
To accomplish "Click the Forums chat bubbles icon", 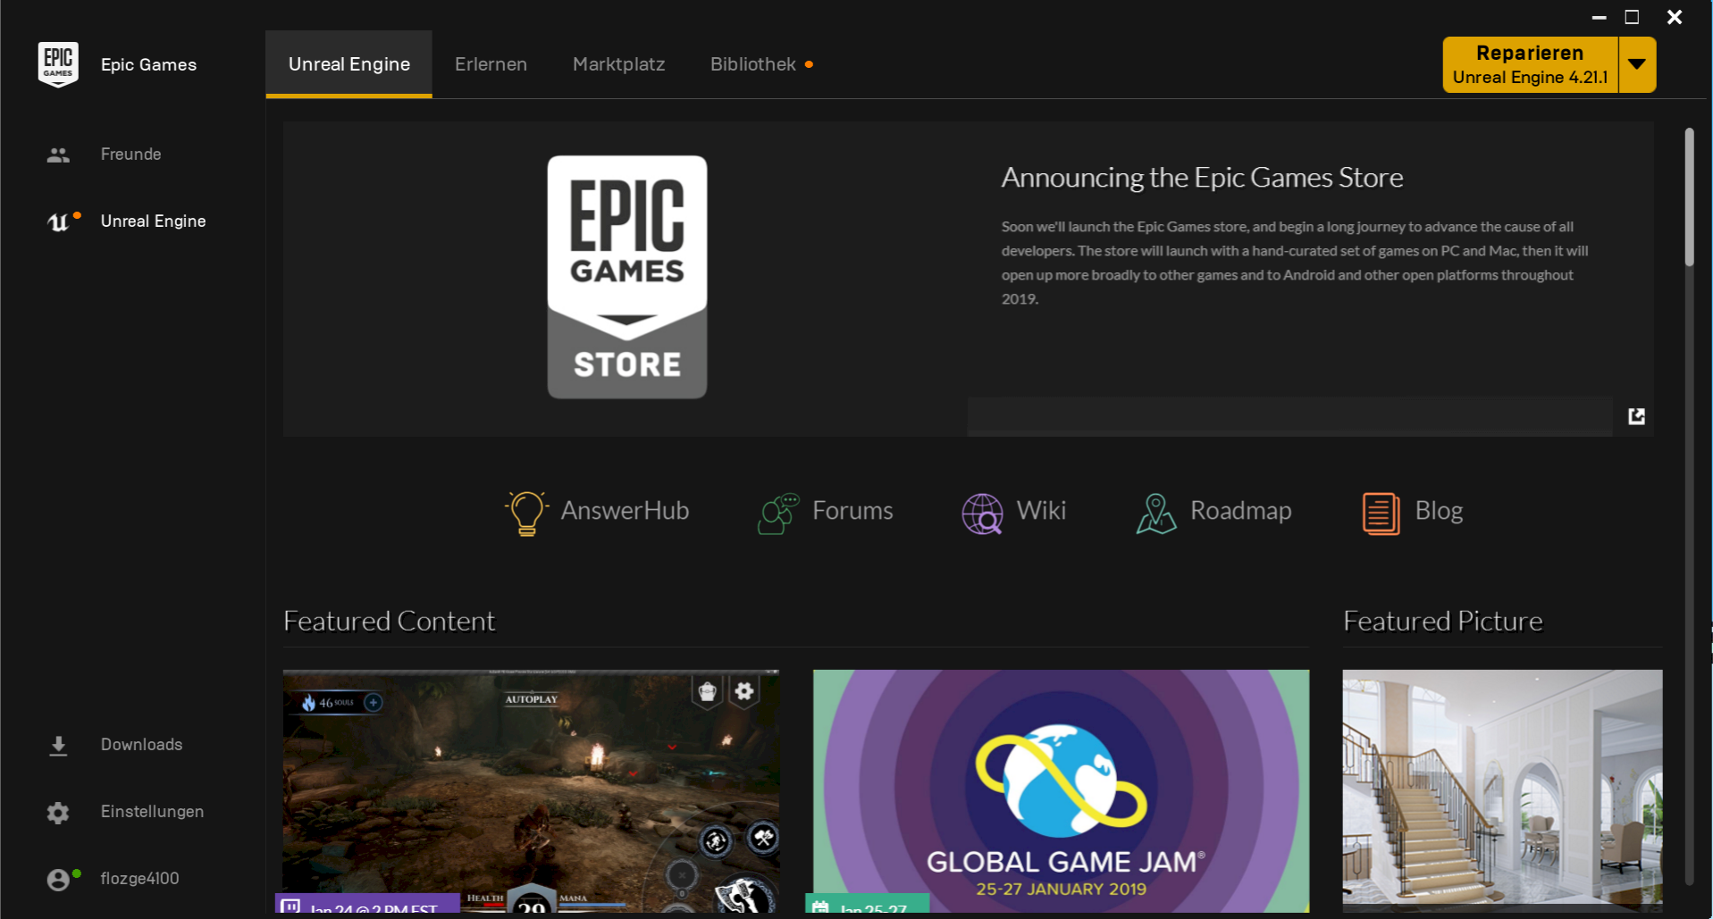I will click(778, 513).
